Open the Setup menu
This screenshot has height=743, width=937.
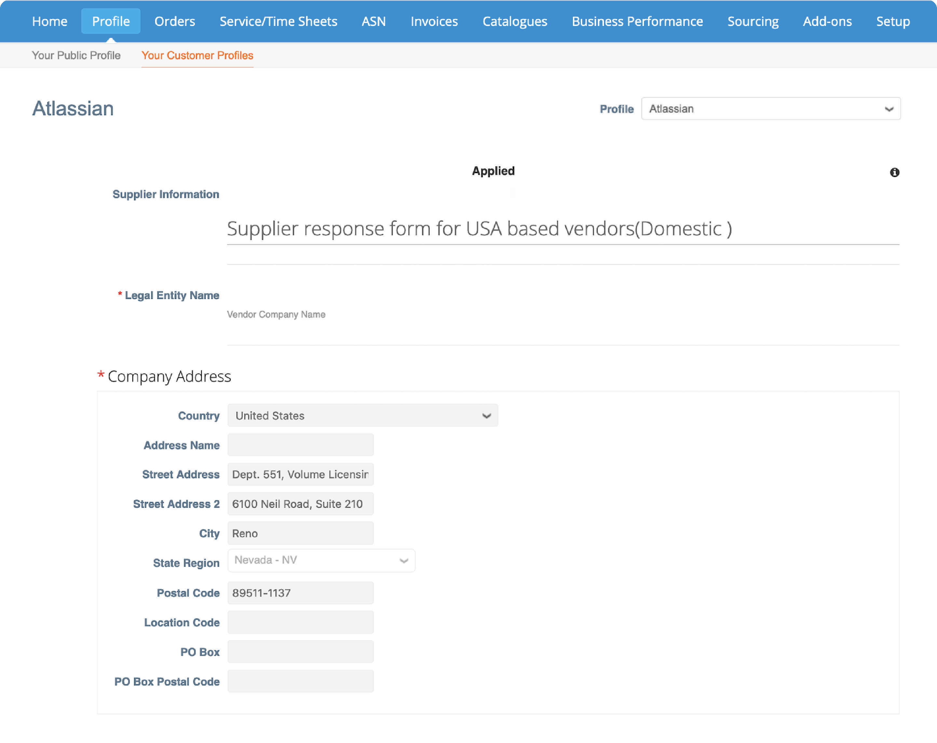pos(893,21)
